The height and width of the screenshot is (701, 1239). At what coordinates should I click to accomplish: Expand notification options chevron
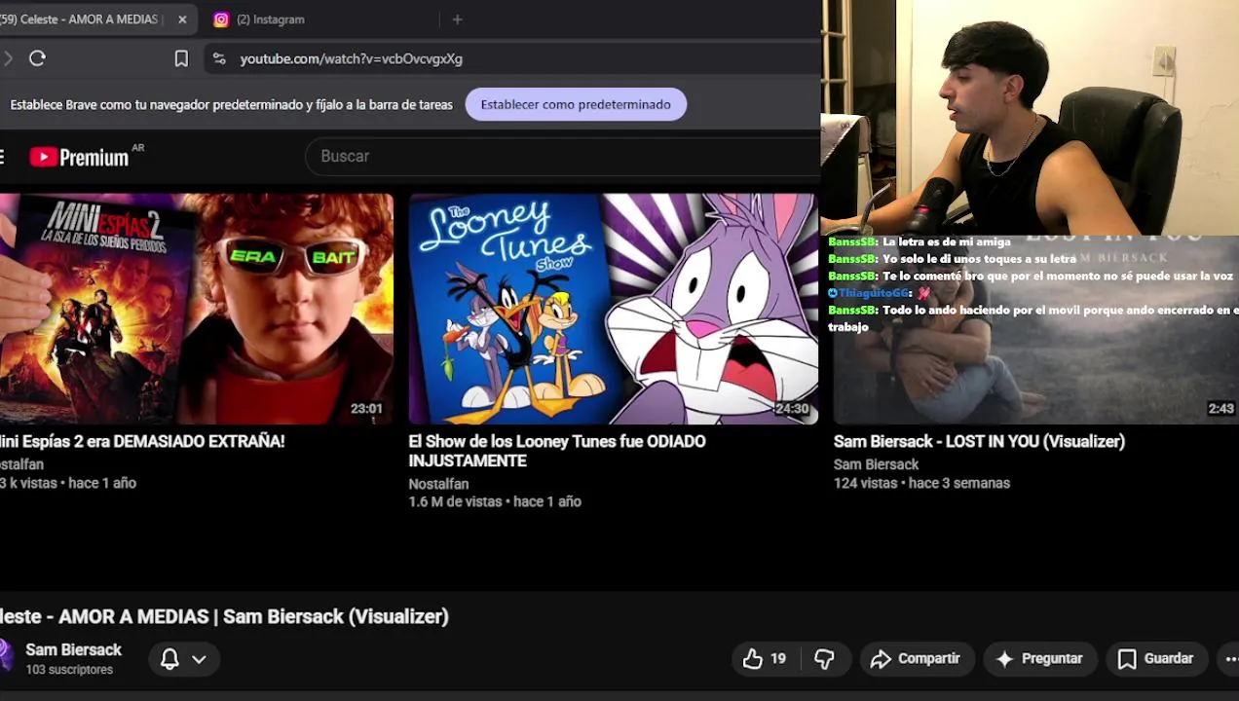click(x=199, y=659)
